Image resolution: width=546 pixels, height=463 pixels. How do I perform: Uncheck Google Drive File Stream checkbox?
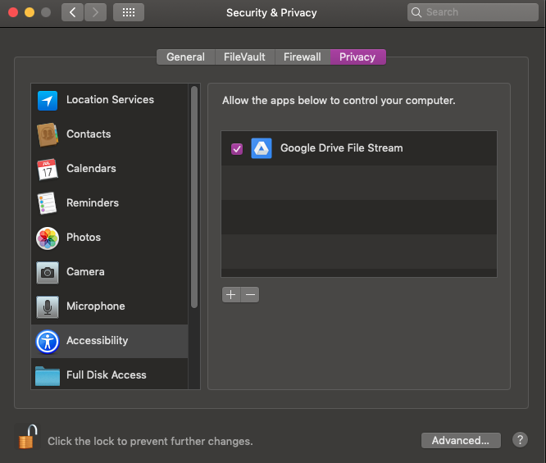pyautogui.click(x=237, y=148)
